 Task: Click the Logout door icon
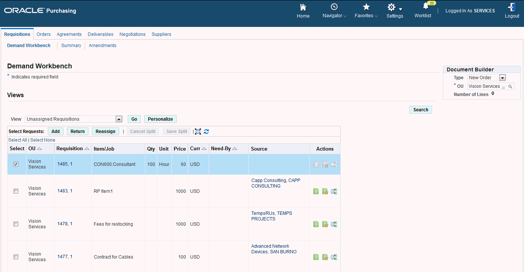click(512, 7)
